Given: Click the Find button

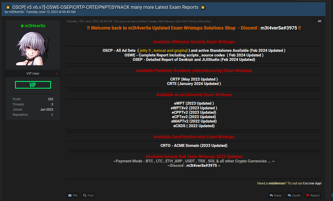Looking at the screenshot, I should point(88,195).
